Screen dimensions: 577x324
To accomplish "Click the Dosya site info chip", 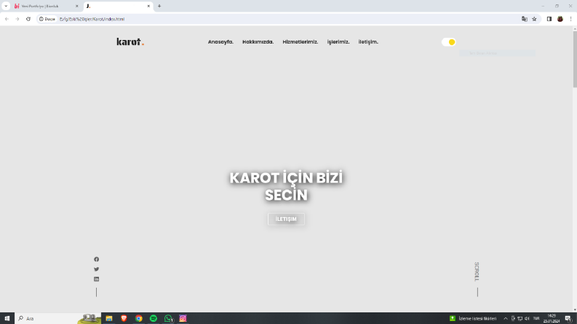I will click(x=47, y=19).
